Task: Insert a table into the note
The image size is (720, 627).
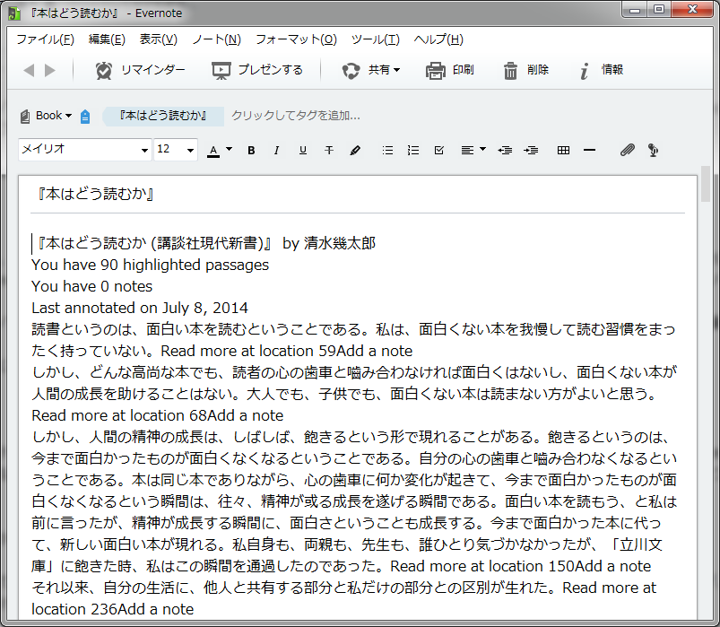Action: (563, 150)
